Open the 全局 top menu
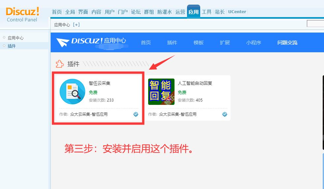The width and height of the screenshot is (324, 189). [x=70, y=12]
